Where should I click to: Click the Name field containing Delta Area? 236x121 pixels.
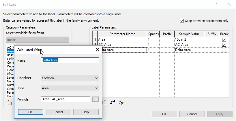pos(70,60)
